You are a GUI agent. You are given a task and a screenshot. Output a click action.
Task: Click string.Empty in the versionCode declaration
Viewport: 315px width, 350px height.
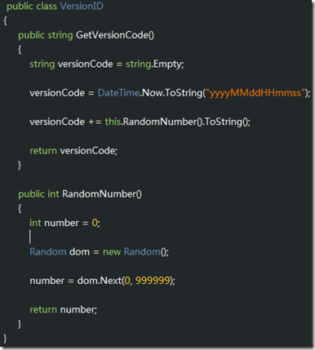pos(155,64)
